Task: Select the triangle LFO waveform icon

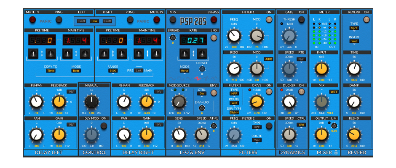Action: [x=189, y=78]
